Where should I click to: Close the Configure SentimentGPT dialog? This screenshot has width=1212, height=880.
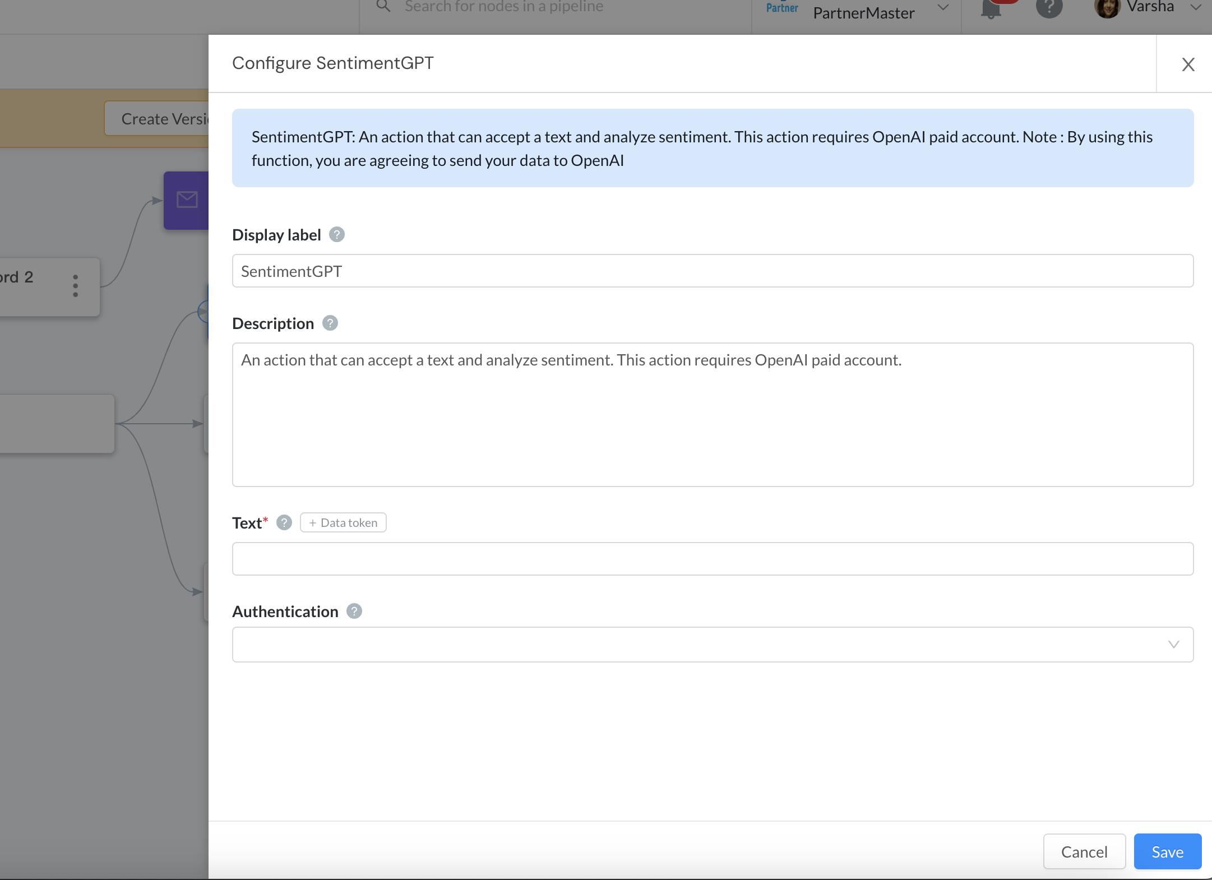tap(1188, 64)
